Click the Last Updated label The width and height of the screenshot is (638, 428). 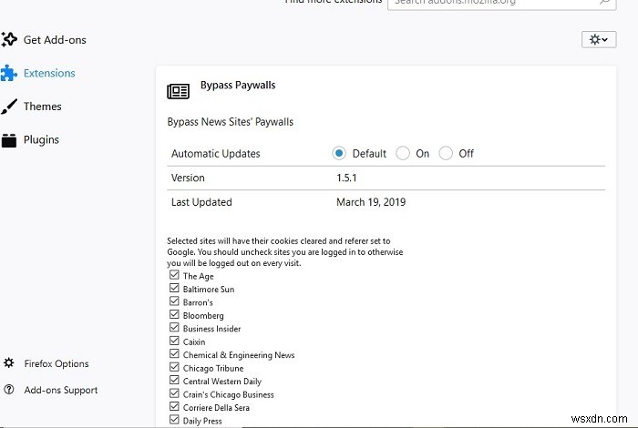coord(201,202)
